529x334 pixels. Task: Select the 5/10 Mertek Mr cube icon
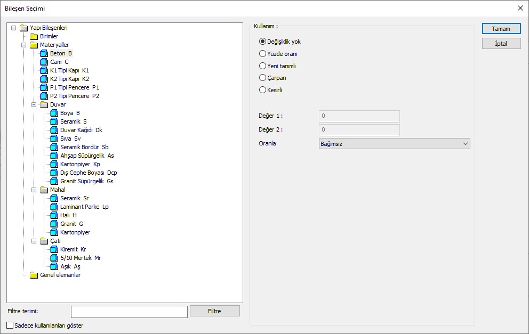pos(54,258)
